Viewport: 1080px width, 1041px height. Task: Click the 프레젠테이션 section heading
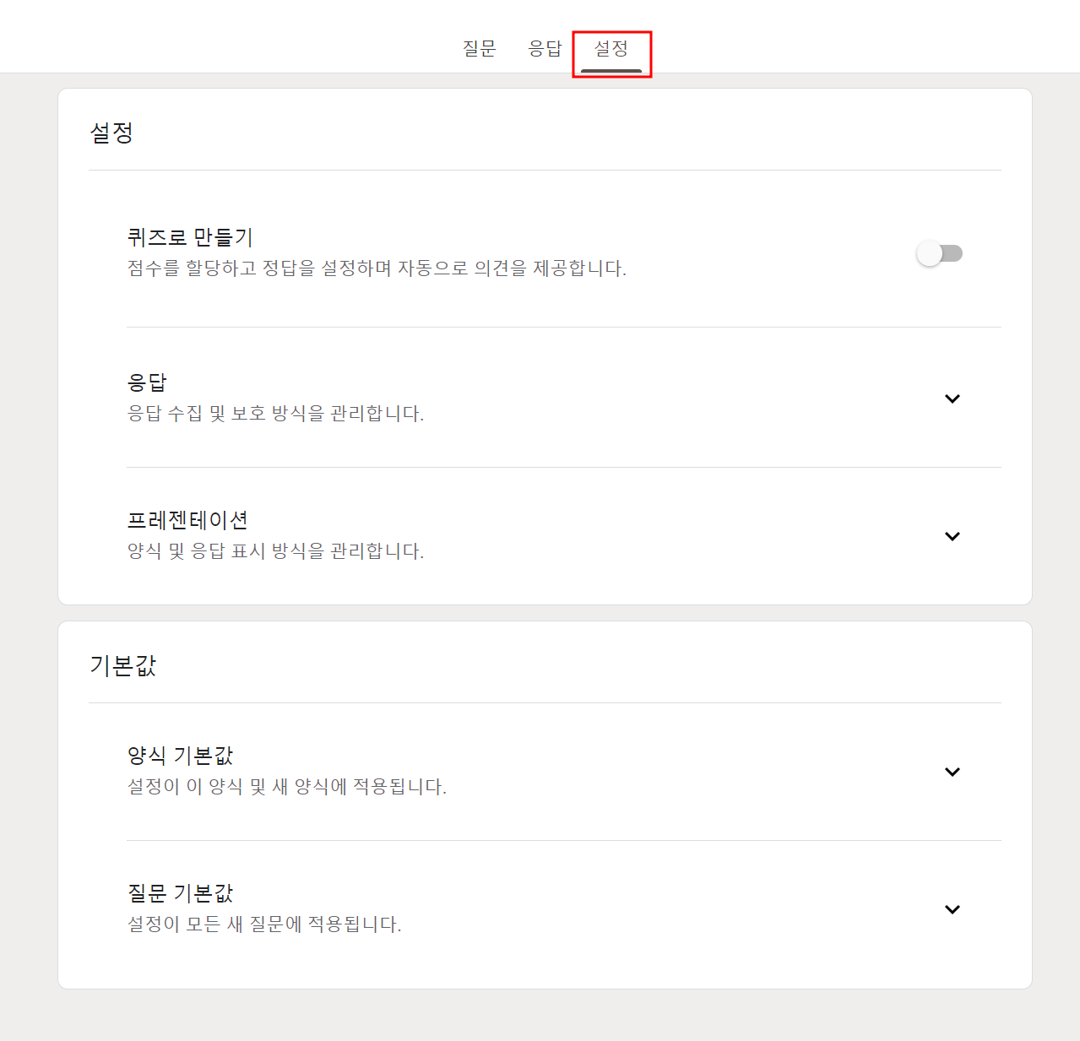[x=187, y=520]
